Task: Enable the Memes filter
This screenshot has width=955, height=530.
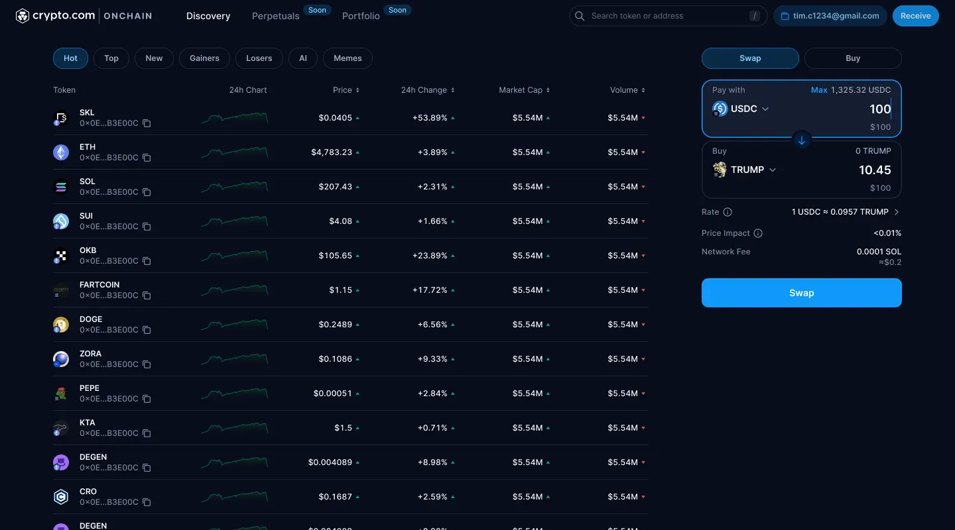Action: pos(348,58)
